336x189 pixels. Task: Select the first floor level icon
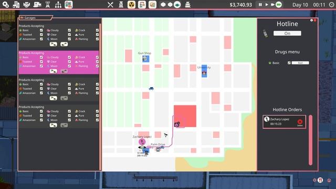163,5
